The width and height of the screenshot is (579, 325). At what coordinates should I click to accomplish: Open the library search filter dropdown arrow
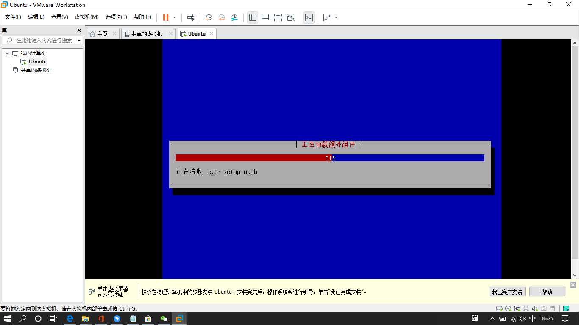[79, 41]
